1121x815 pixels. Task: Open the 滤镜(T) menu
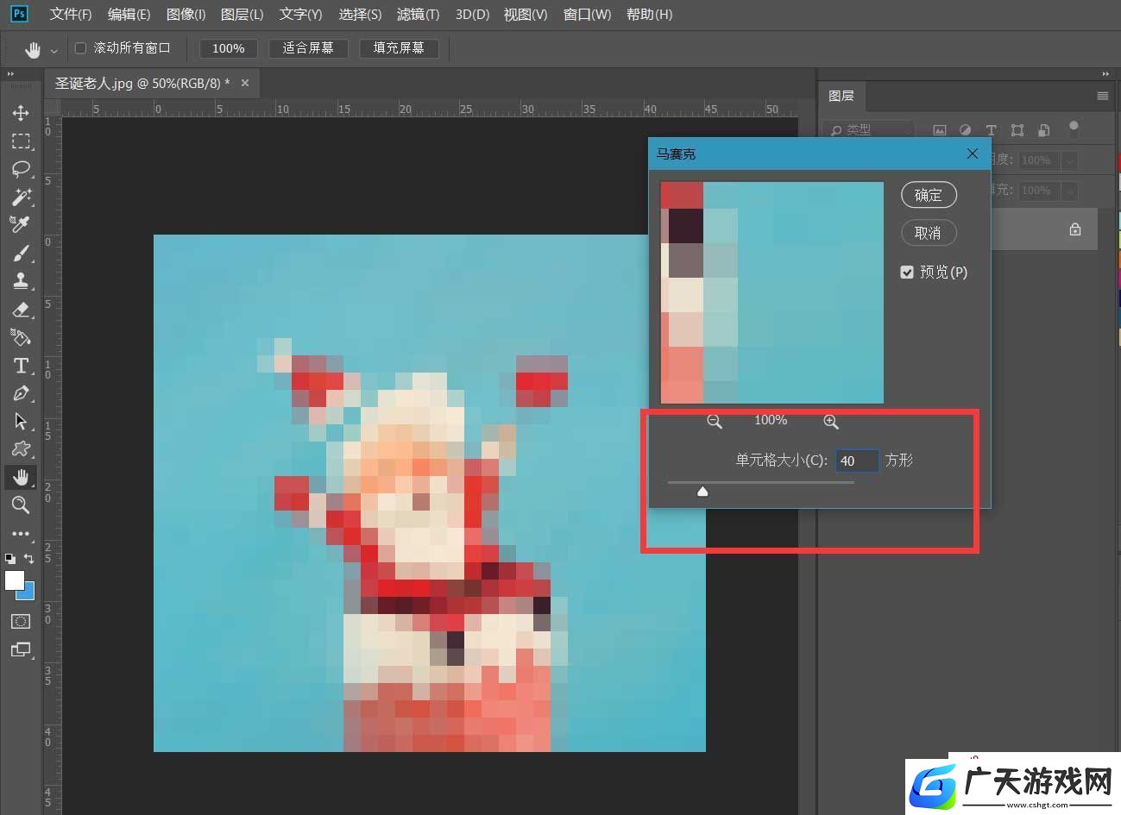(418, 15)
